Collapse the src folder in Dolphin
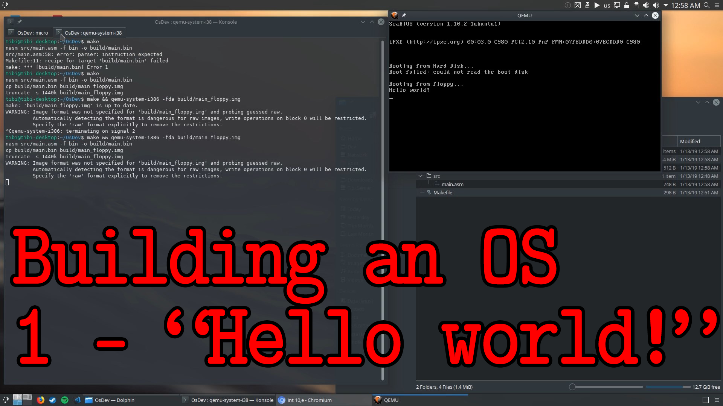 point(420,176)
